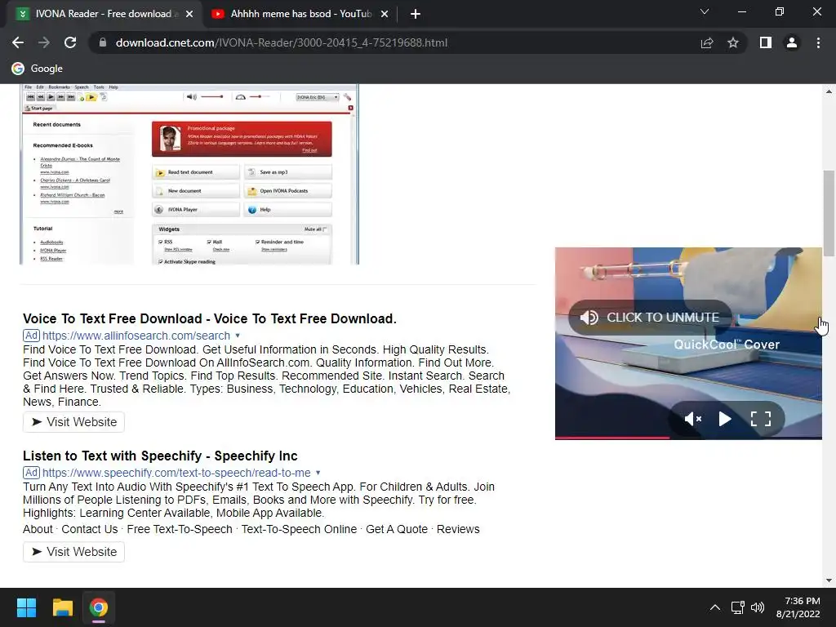Switch to the IVONA Reader tab
Image resolution: width=836 pixels, height=627 pixels.
pyautogui.click(x=104, y=14)
